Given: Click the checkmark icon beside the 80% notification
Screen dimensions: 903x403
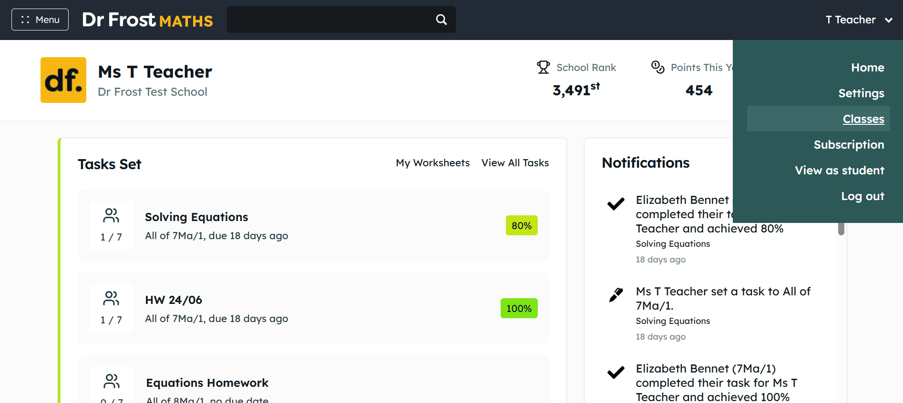Looking at the screenshot, I should pyautogui.click(x=616, y=204).
